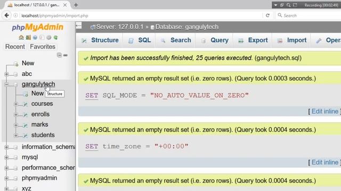Click the link with main panel icon
The width and height of the screenshot is (341, 191).
66,55
